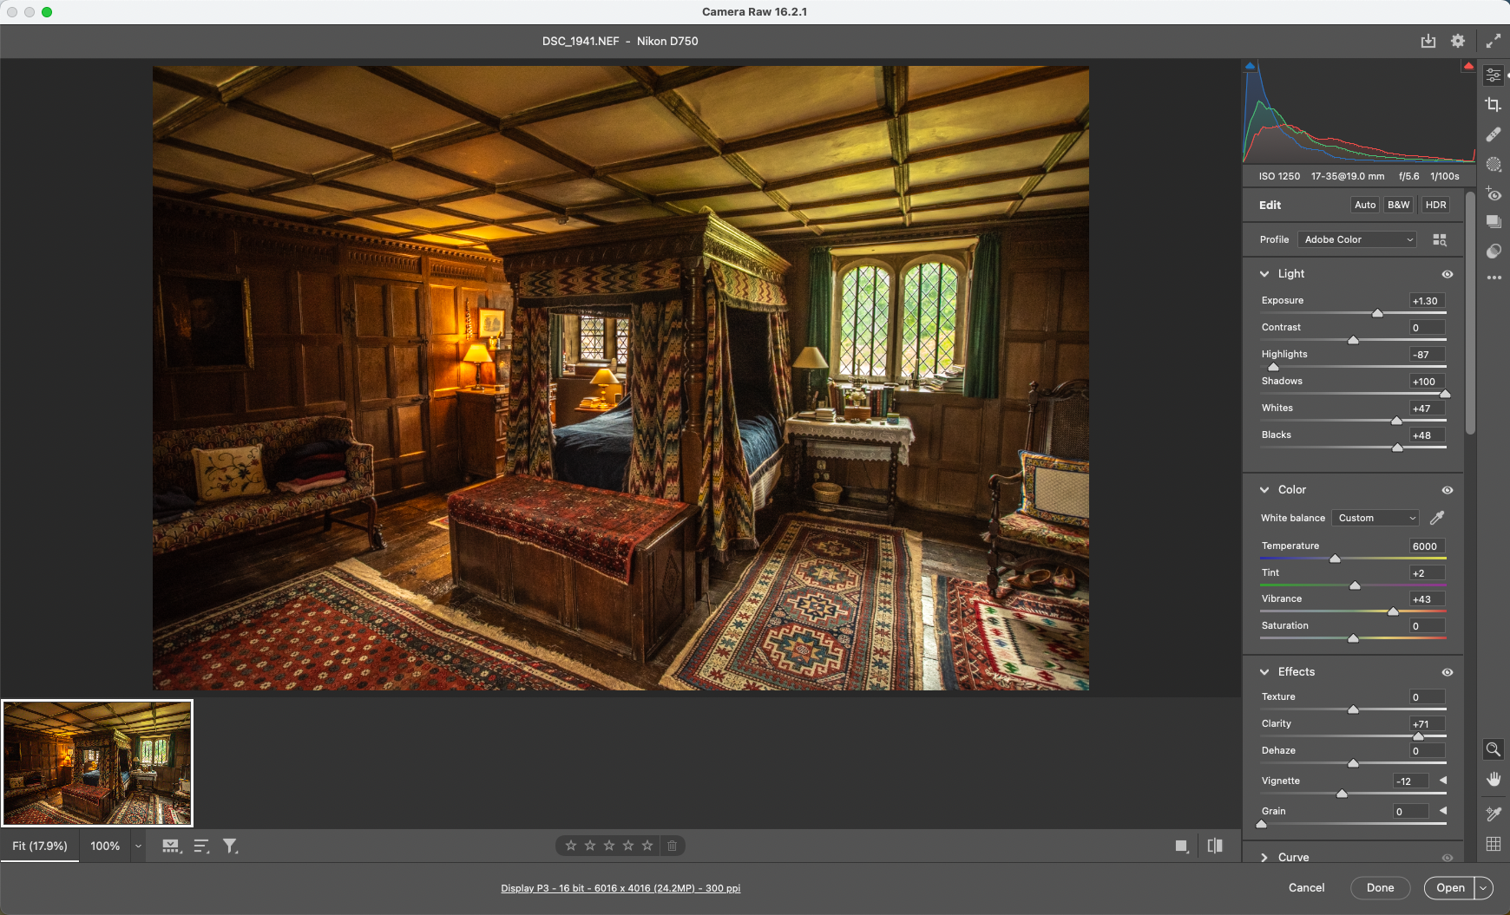1510x915 pixels.
Task: Open the Open button dropdown arrow
Action: point(1484,887)
